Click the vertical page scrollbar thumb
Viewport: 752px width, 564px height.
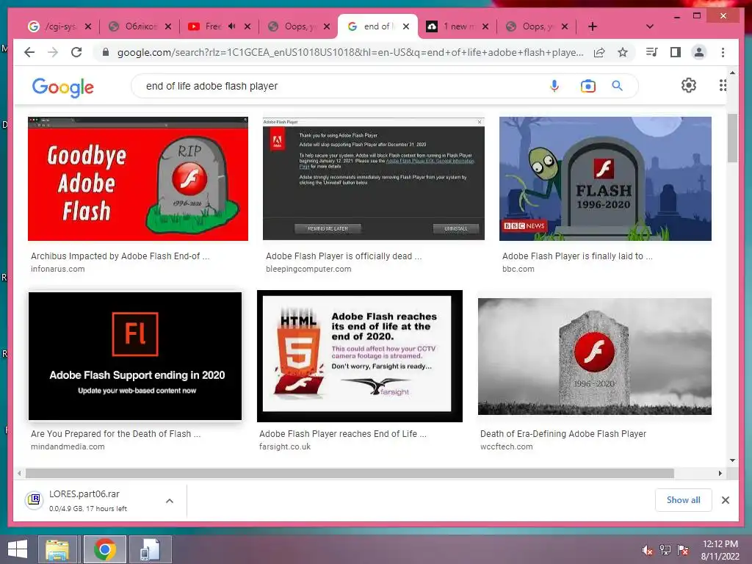point(732,138)
